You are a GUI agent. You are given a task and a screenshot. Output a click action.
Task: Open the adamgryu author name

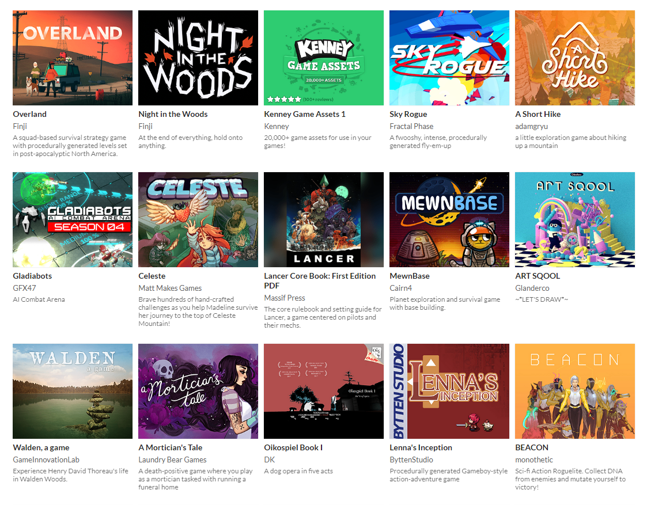coord(531,127)
